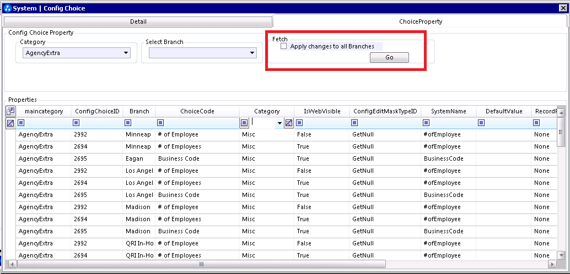The image size is (570, 274).
Task: Open filter operator for RecordF column
Action: [536, 123]
